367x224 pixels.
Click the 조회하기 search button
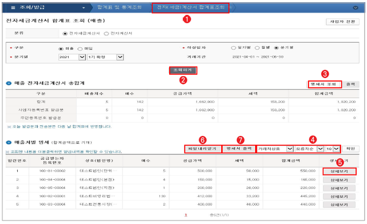pyautogui.click(x=183, y=70)
